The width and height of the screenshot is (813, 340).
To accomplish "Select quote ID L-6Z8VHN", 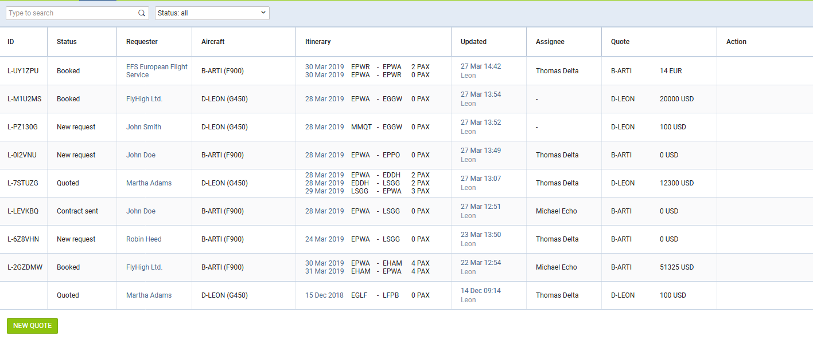I will [23, 239].
